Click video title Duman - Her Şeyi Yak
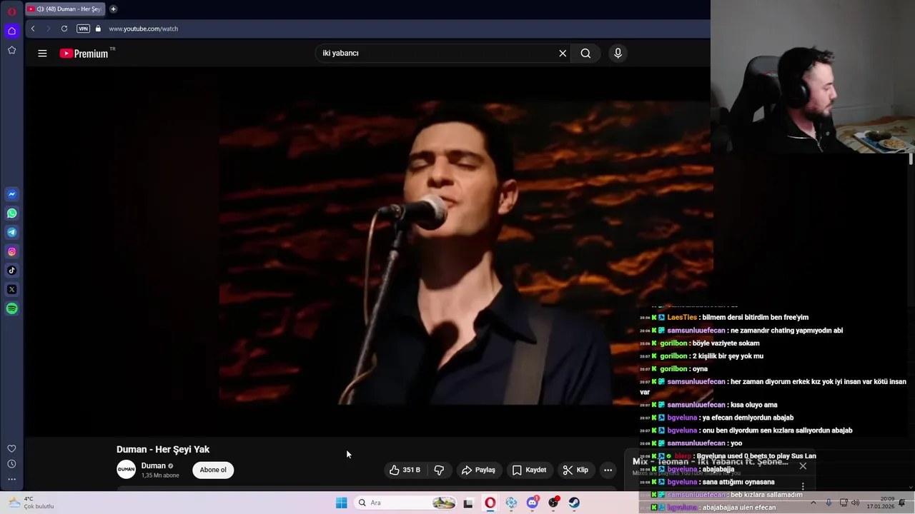Screen dimensions: 915x514 pyautogui.click(x=163, y=449)
